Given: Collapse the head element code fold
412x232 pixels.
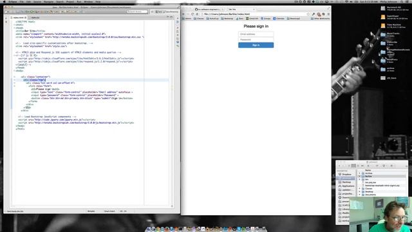Looking at the screenshot, I should [14, 28].
